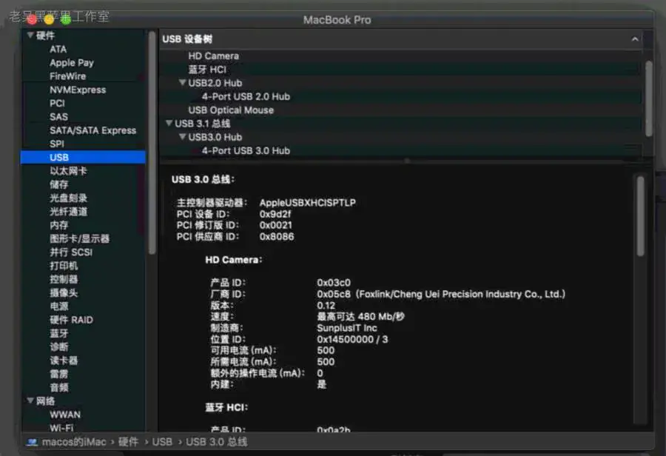The width and height of the screenshot is (666, 456).
Task: Select 诊断 in the sidebar
Action: (x=59, y=347)
